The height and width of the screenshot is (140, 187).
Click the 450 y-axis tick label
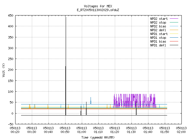pyautogui.click(x=11, y=15)
